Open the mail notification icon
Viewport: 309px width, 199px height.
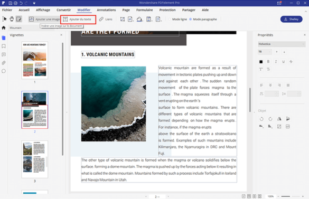click(279, 3)
